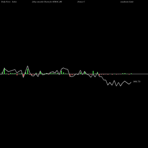The image size is (148, 148).
Task: Click the 'Daily Force Index' title text
Action: (x=9, y=2)
